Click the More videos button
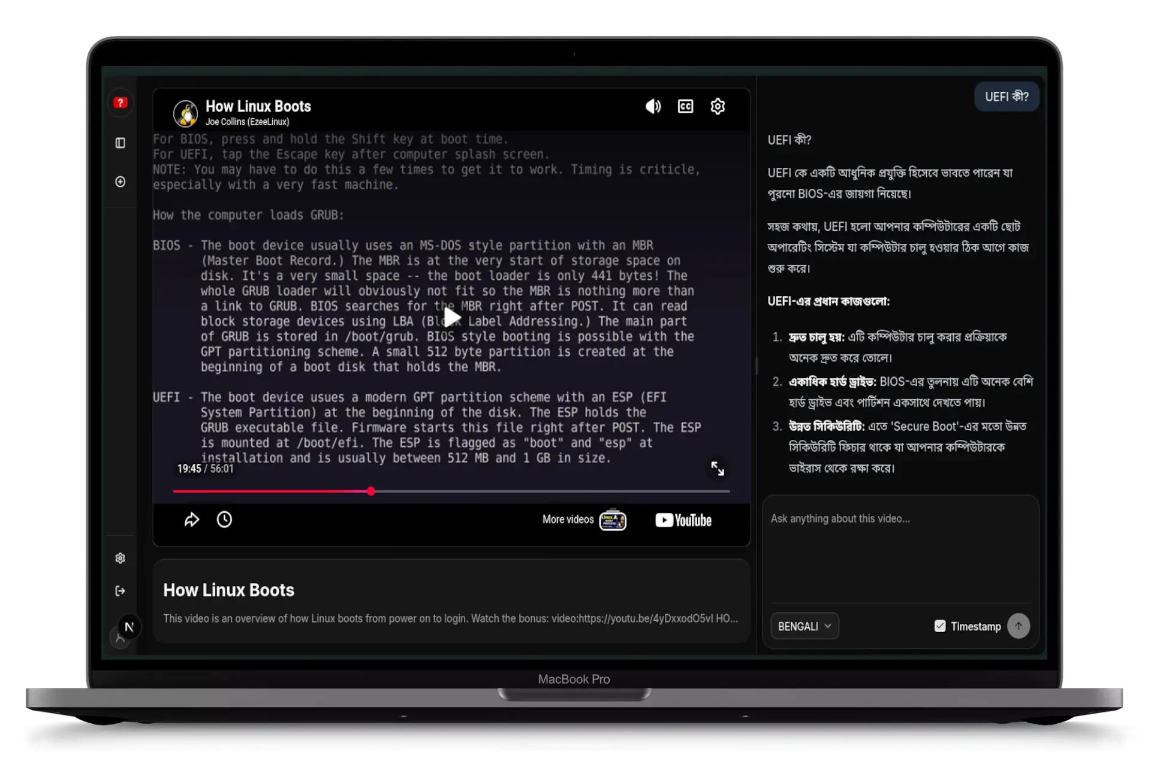1151x767 pixels. click(x=584, y=520)
